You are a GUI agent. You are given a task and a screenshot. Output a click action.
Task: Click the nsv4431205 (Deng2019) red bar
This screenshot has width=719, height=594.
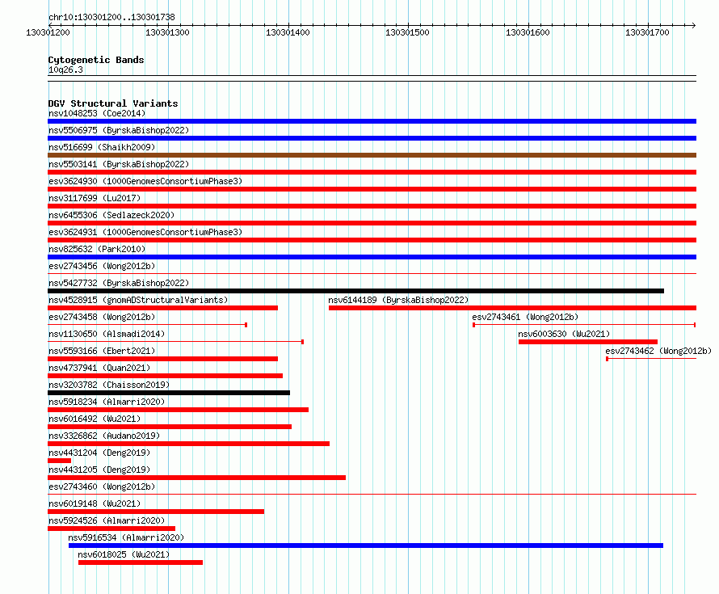pos(197,478)
